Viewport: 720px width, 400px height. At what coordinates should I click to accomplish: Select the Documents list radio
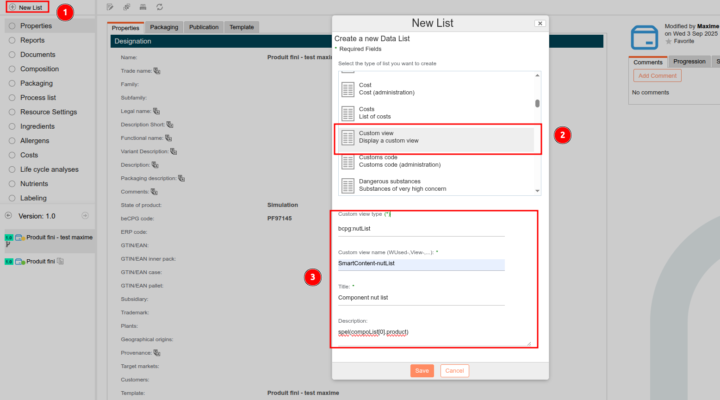click(x=12, y=55)
